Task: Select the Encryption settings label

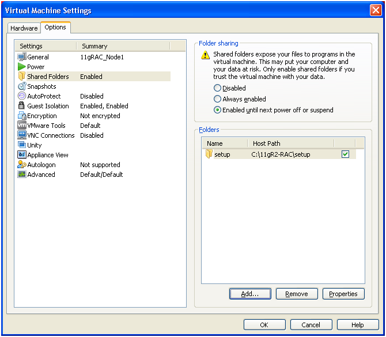Action: point(42,116)
